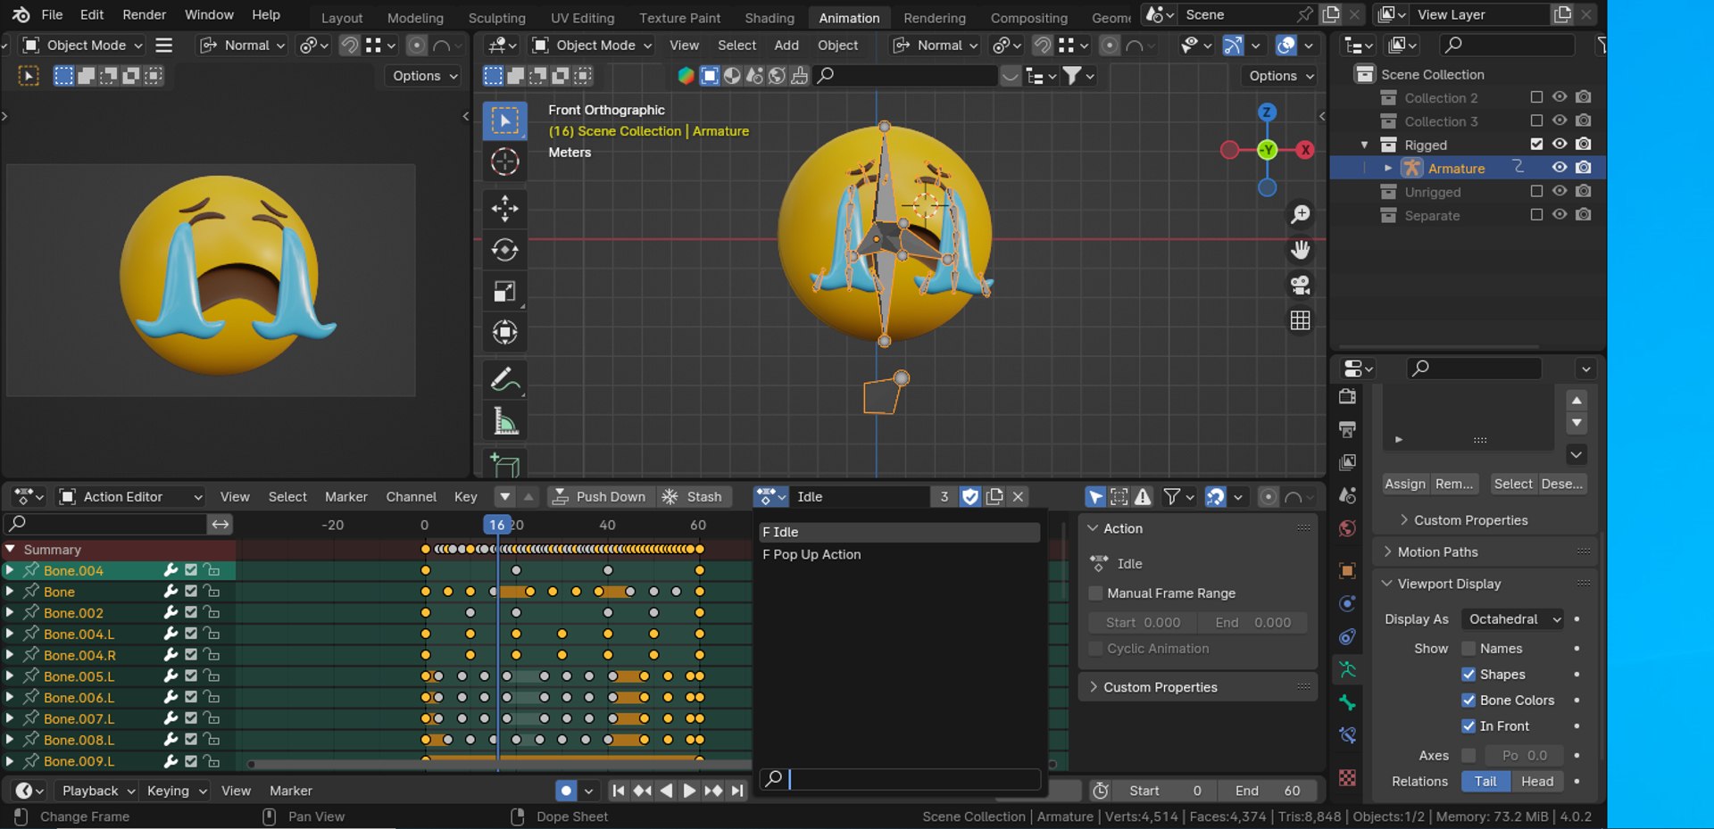Unlink the Idle action
The height and width of the screenshot is (829, 1714).
tap(1018, 497)
